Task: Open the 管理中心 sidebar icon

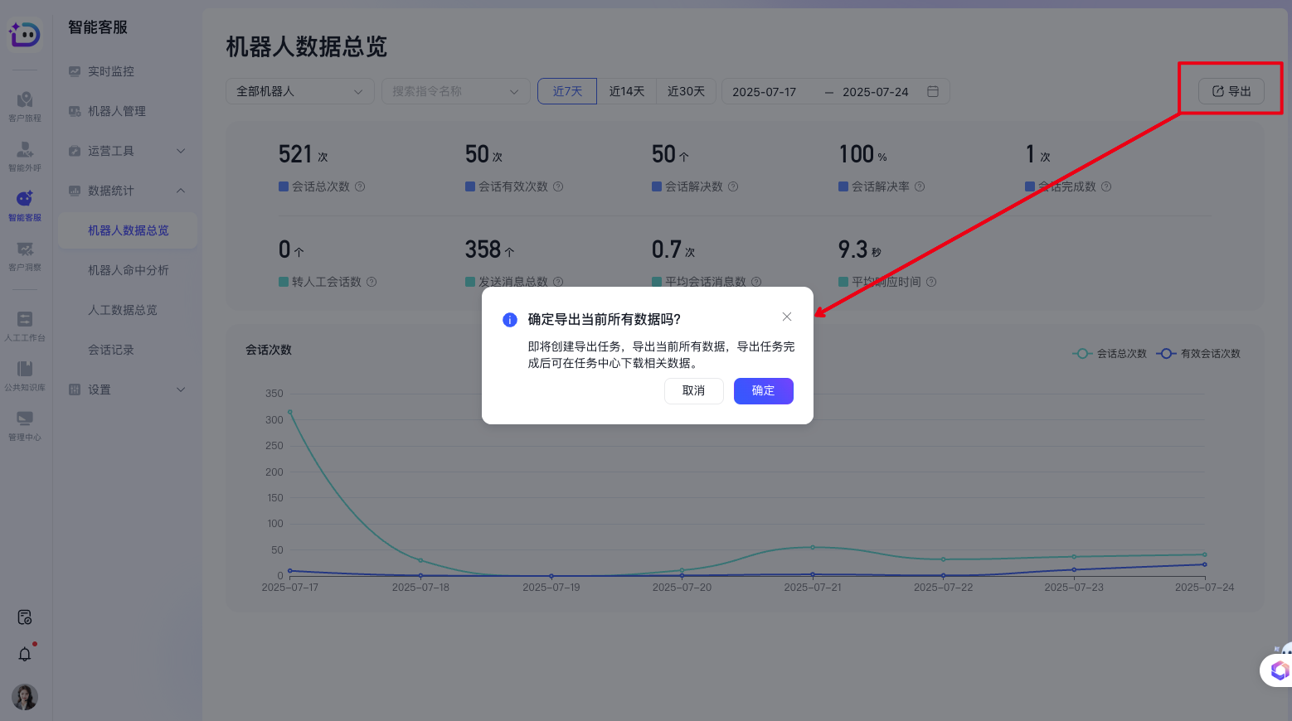Action: pyautogui.click(x=25, y=423)
